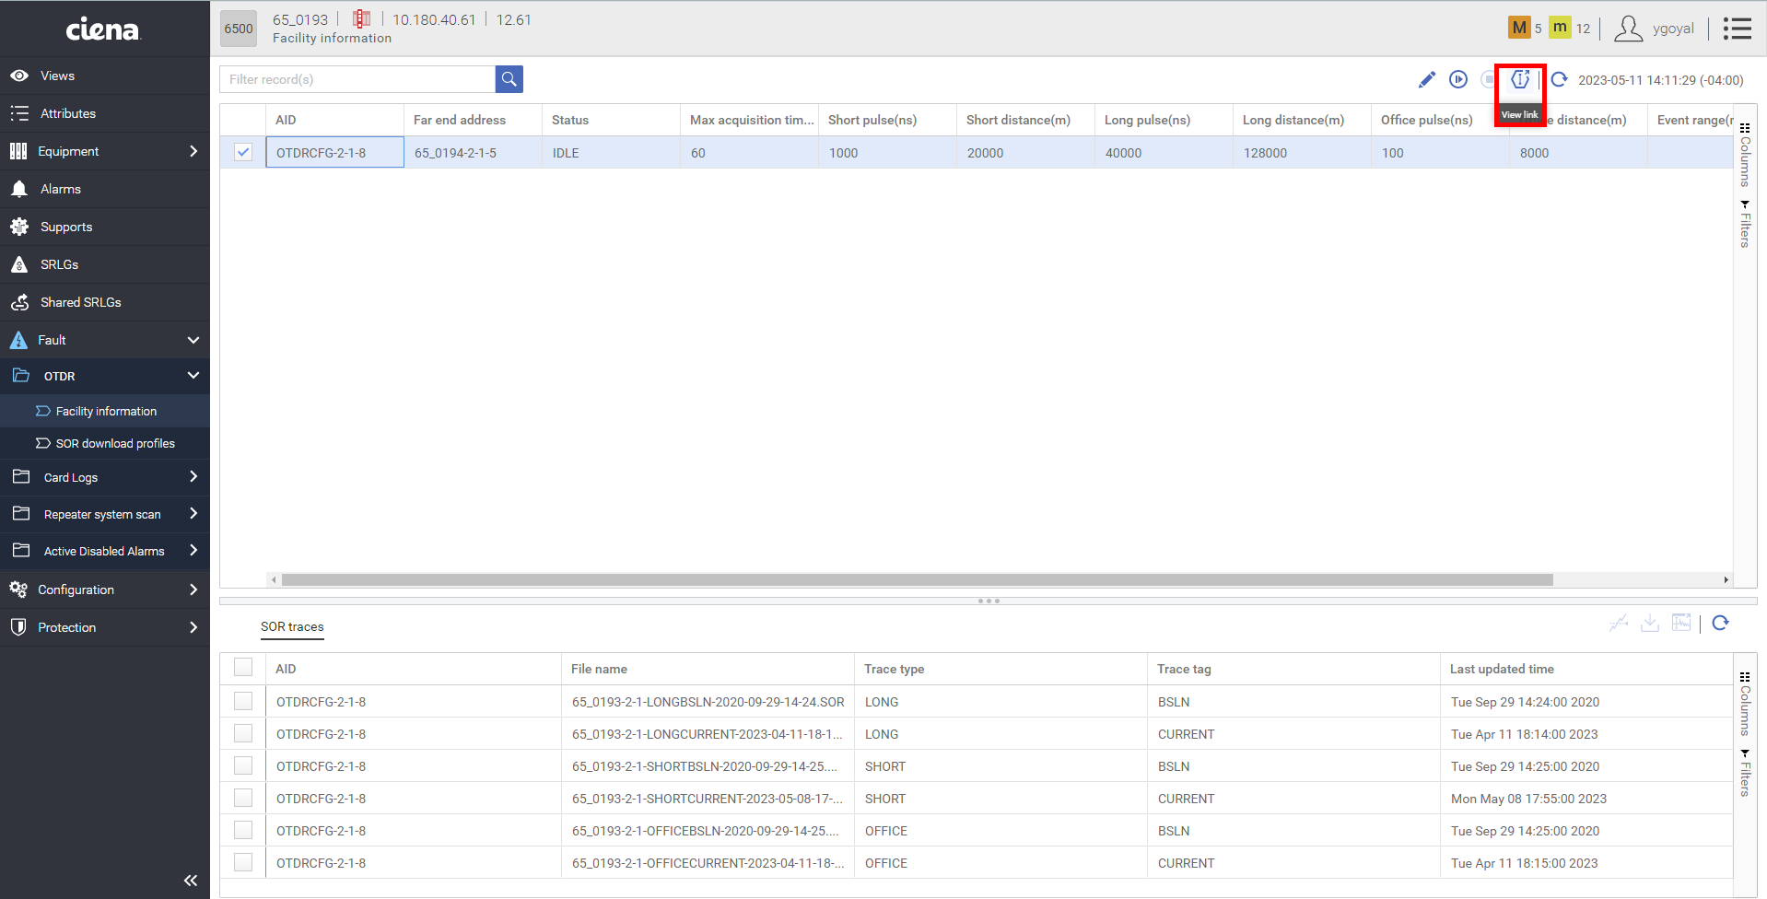The height and width of the screenshot is (899, 1767).
Task: Click the minor alarms m badge
Action: coord(1560,28)
